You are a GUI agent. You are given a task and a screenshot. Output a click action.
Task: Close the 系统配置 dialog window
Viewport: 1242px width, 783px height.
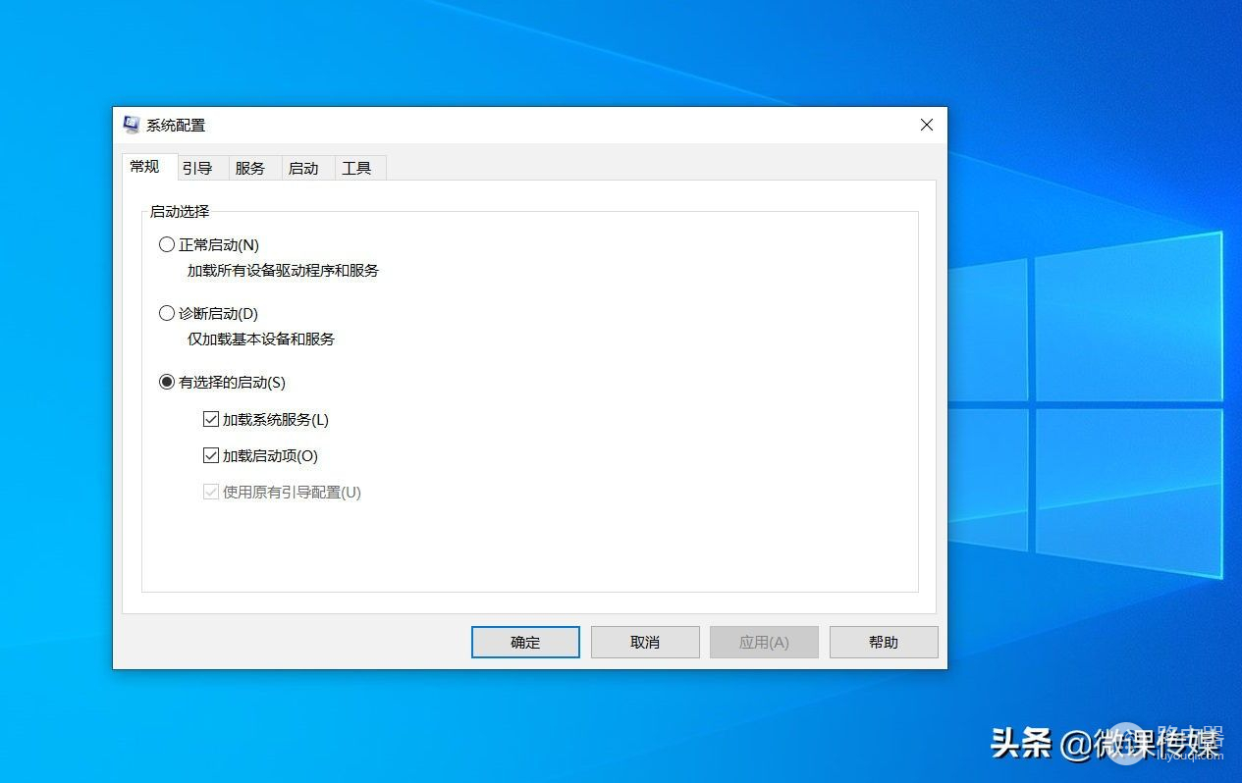926,125
